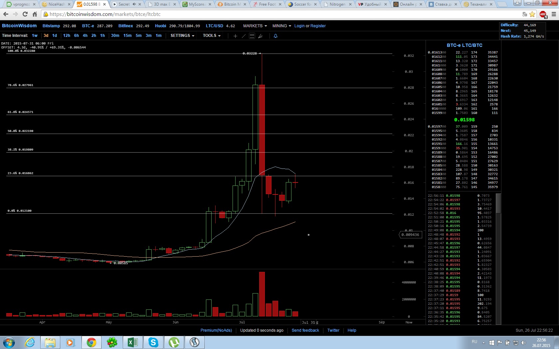
Task: Expand the SETTINGS dropdown
Action: pos(182,36)
